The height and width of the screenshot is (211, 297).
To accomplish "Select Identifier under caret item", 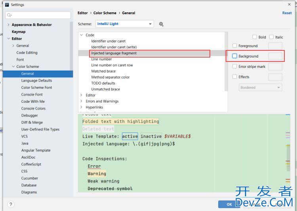I will click(x=108, y=41).
